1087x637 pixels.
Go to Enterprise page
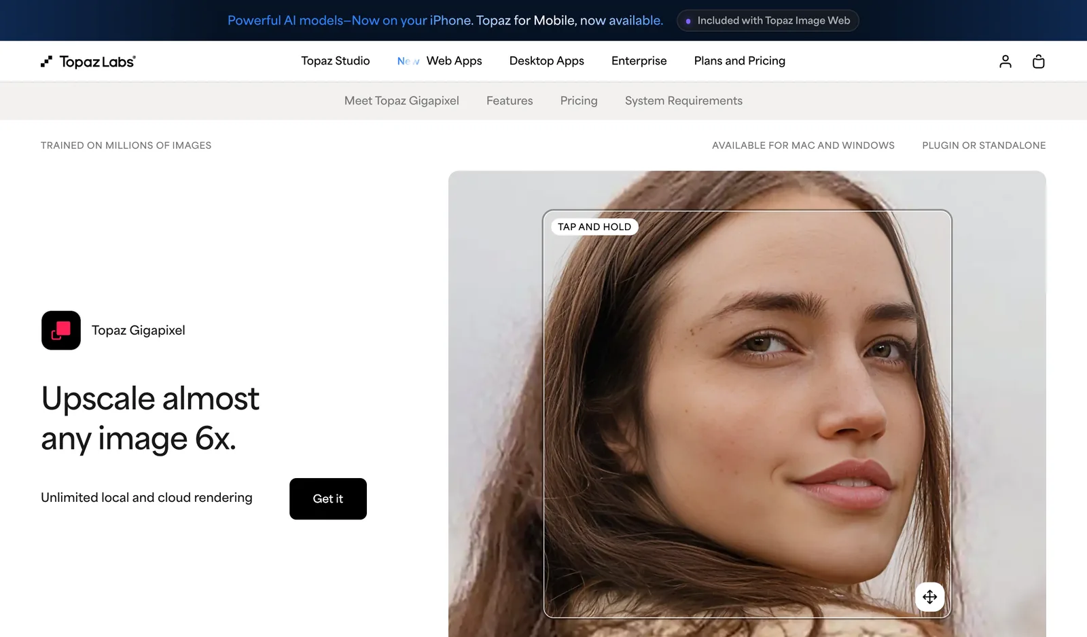tap(639, 60)
